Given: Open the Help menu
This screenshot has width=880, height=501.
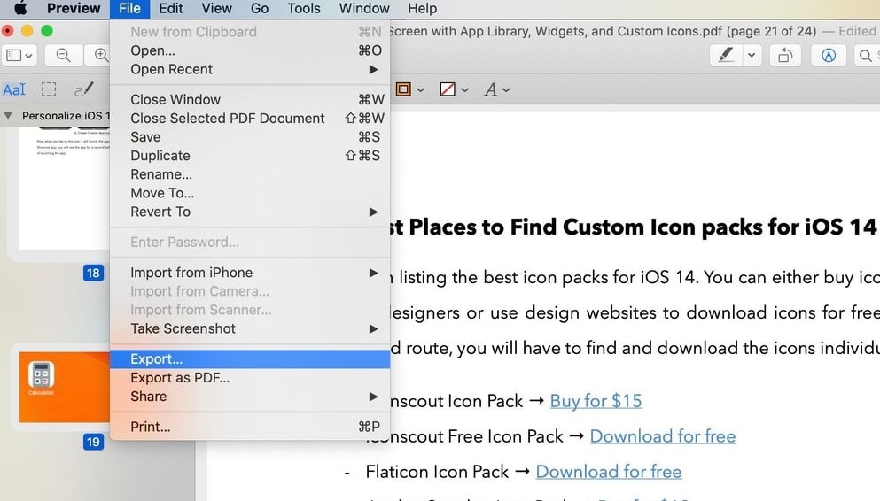Looking at the screenshot, I should (x=422, y=8).
